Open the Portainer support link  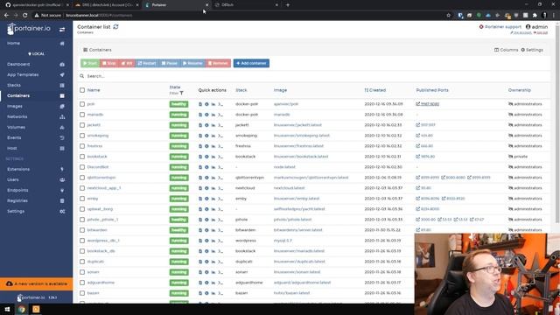click(500, 27)
